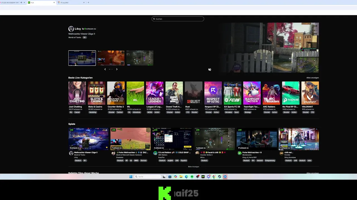Switch to the PrivacyWall browser tab

pyautogui.click(x=71, y=2)
